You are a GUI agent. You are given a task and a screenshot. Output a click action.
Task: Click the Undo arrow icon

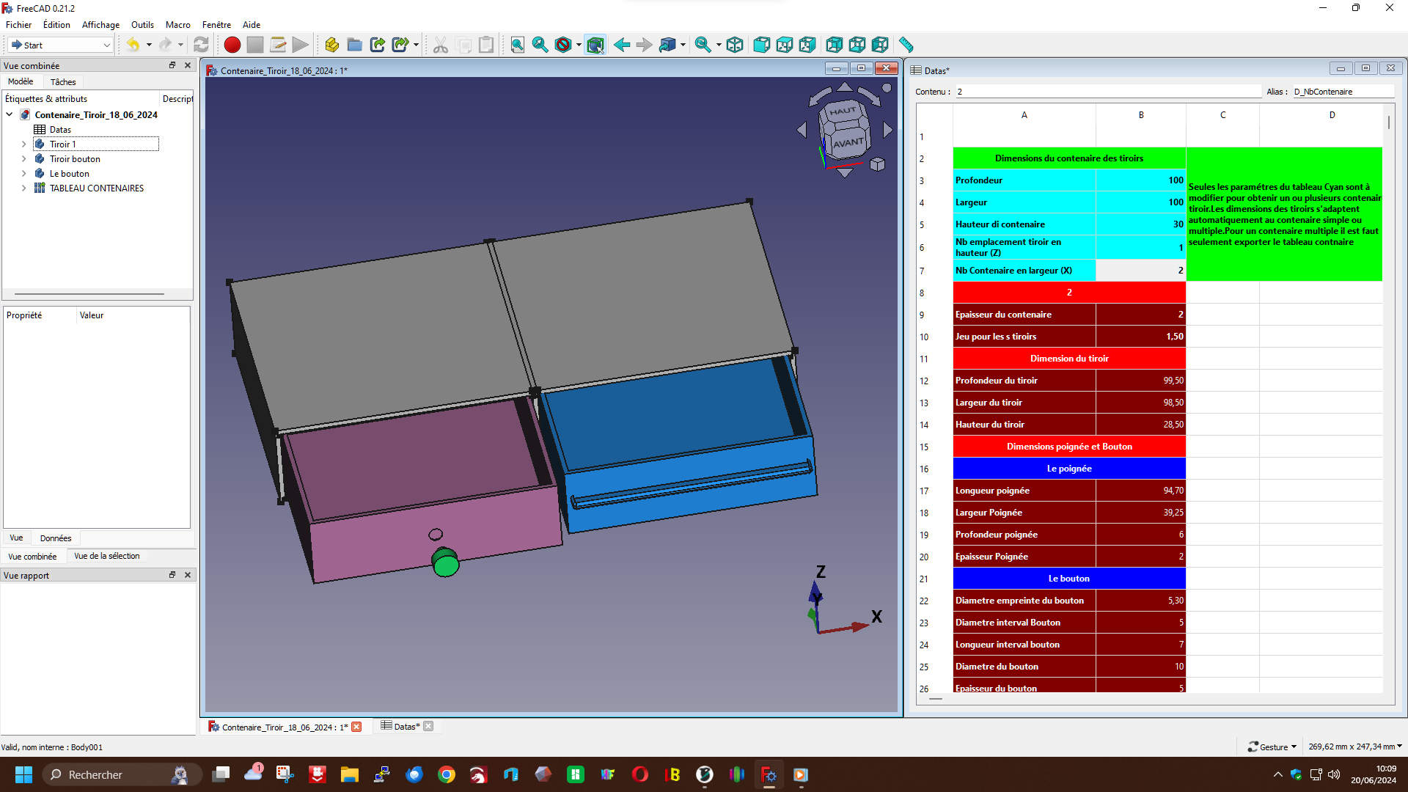[133, 45]
